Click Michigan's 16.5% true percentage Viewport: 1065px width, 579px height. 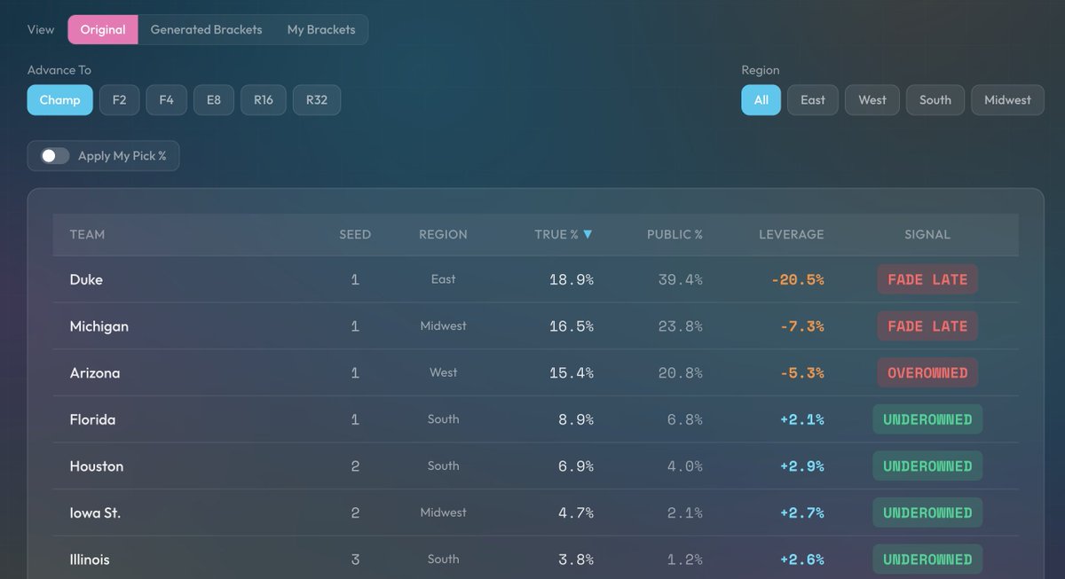(x=571, y=326)
